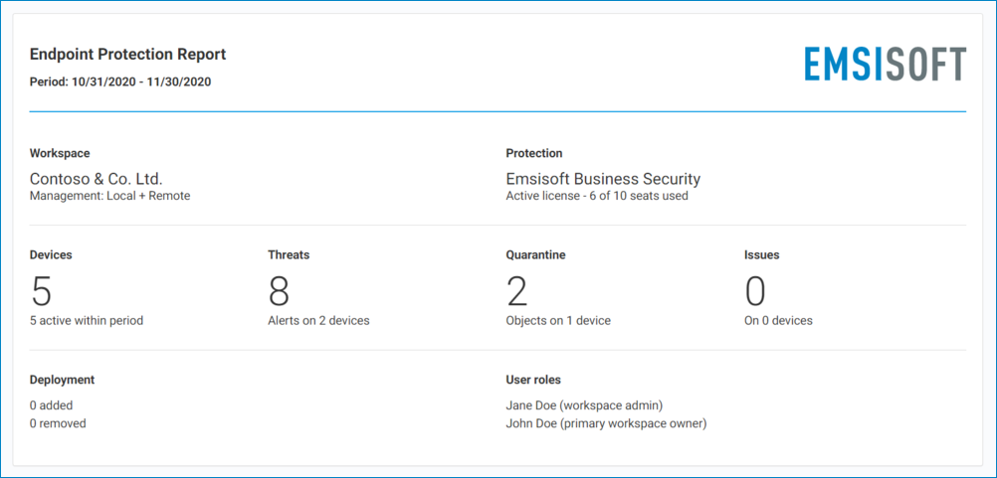This screenshot has width=997, height=478.
Task: Click the quarantine count '2'
Action: [x=517, y=291]
